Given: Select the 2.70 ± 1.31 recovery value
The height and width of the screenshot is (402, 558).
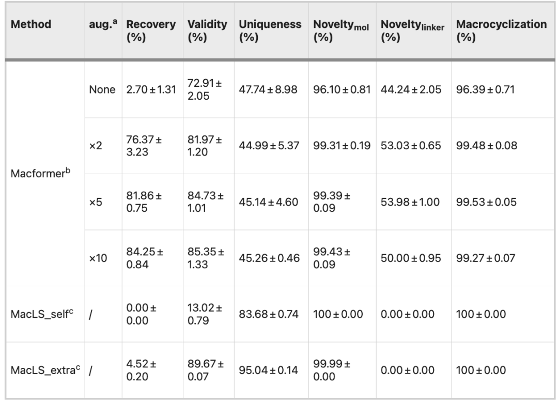Looking at the screenshot, I should [151, 90].
